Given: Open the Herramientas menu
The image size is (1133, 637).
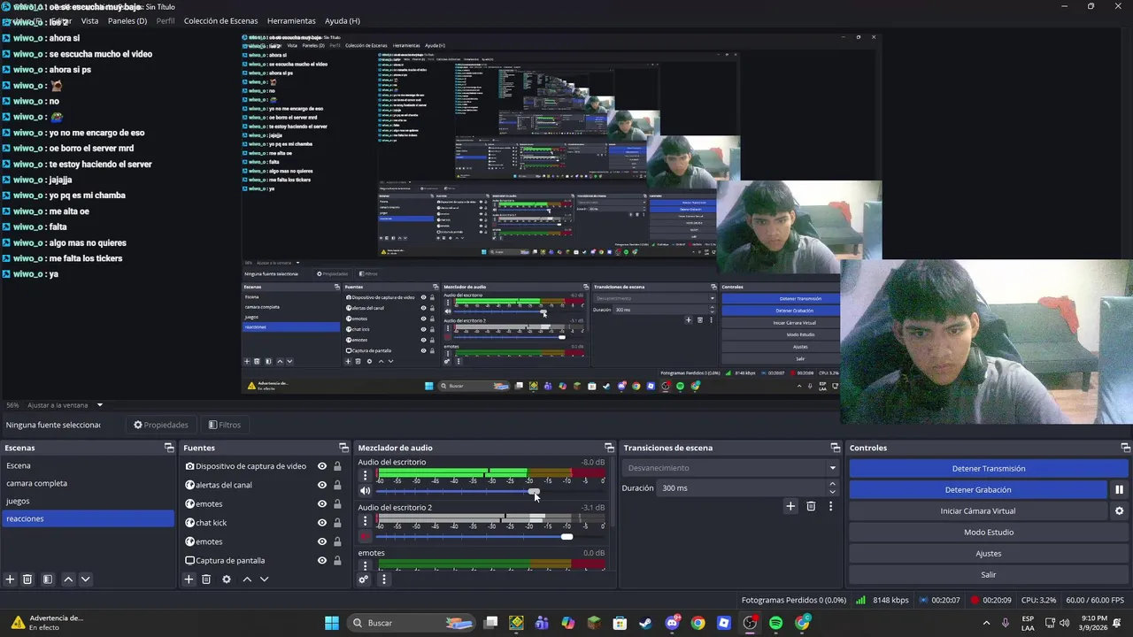Looking at the screenshot, I should tap(291, 20).
